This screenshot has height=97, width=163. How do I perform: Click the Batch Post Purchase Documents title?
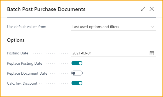click(46, 9)
